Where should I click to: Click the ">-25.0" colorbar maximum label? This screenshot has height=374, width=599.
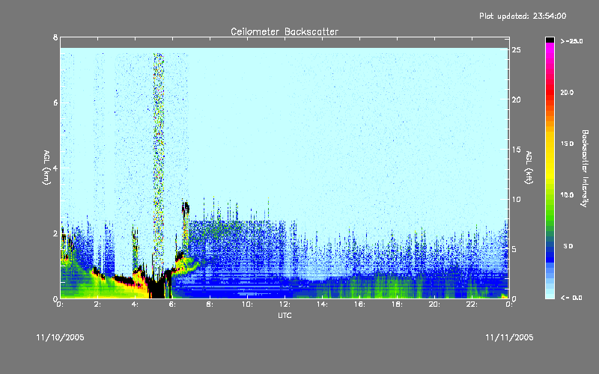pyautogui.click(x=571, y=41)
